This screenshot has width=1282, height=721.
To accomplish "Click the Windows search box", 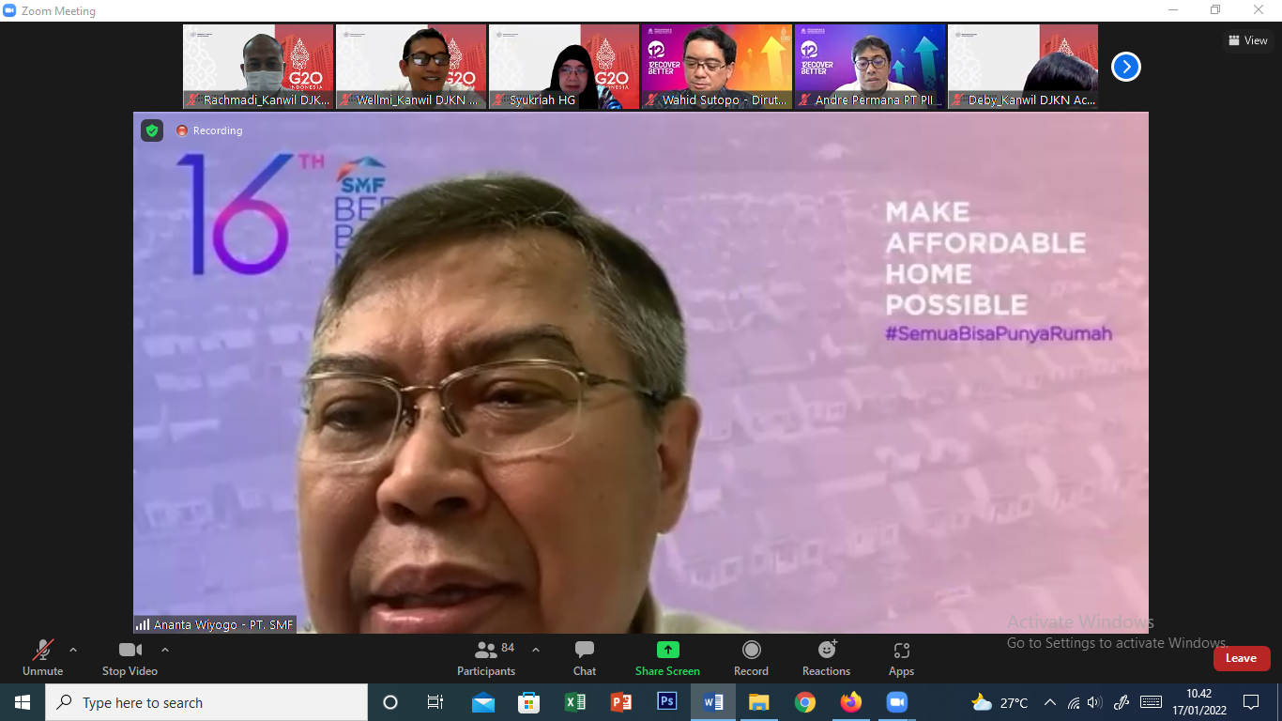I will pos(206,702).
